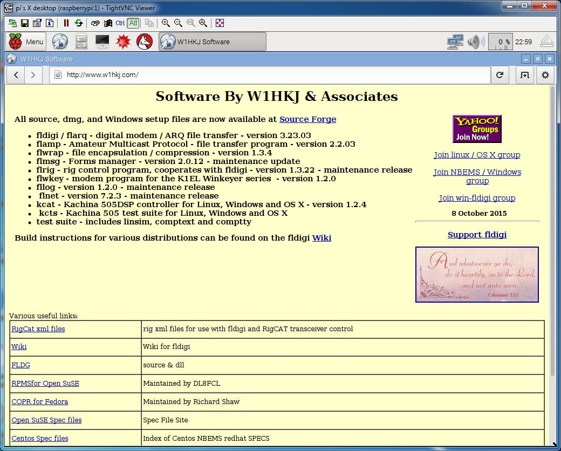This screenshot has width=561, height=451.
Task: Open the fldigi Wiki link after build instructions
Action: 321,238
